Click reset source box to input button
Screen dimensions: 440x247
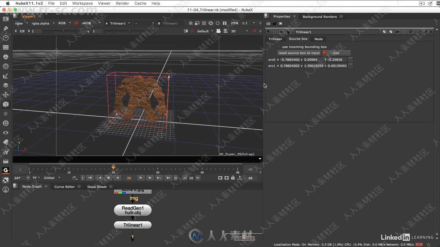tap(299, 53)
